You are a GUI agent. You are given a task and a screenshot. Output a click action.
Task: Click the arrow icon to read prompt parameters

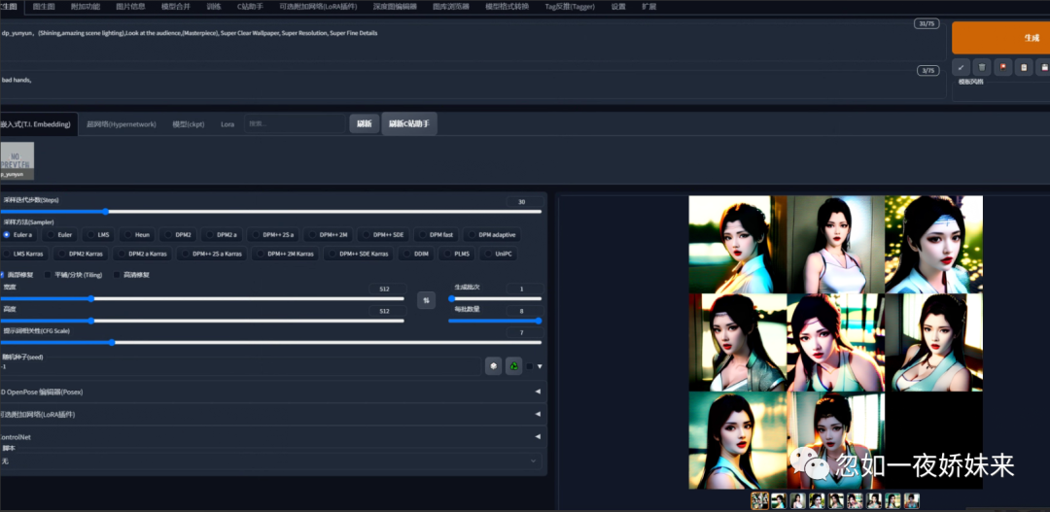point(961,67)
